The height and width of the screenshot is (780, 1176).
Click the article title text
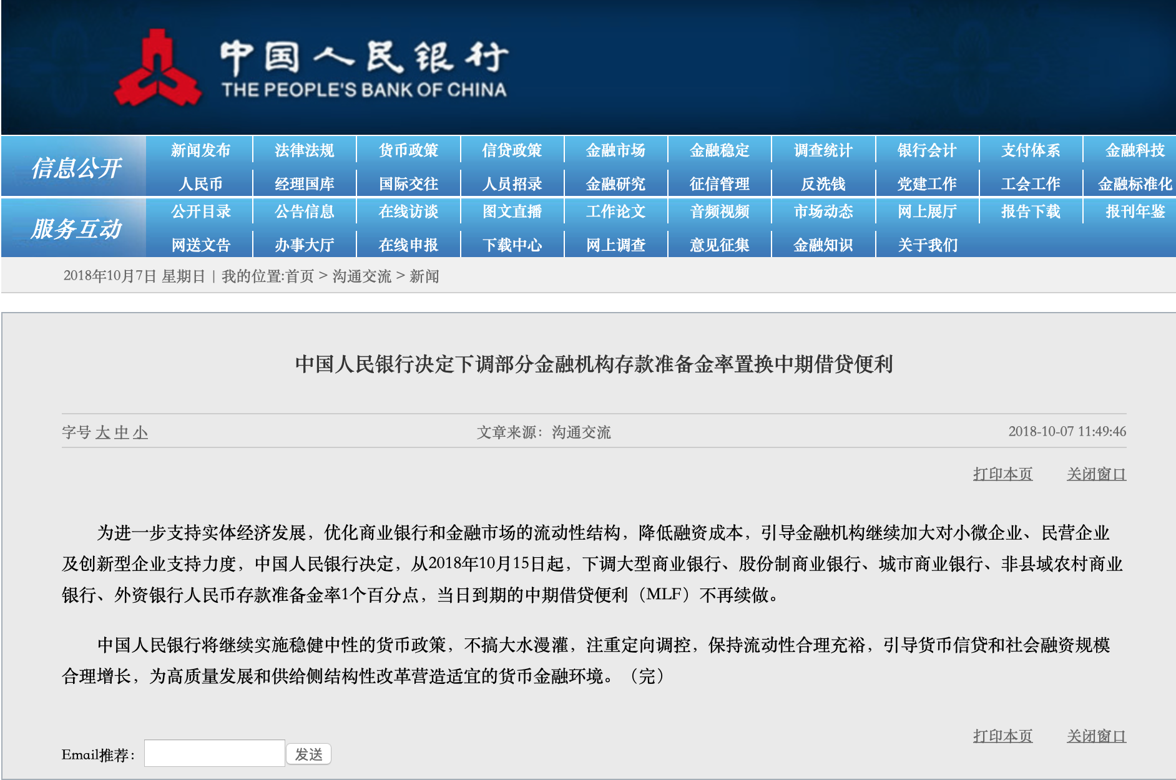(594, 364)
